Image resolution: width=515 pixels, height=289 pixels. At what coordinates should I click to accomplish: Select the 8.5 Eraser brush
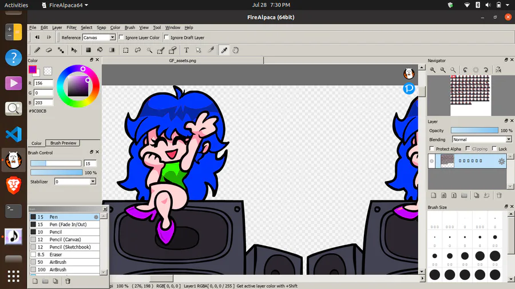point(64,255)
